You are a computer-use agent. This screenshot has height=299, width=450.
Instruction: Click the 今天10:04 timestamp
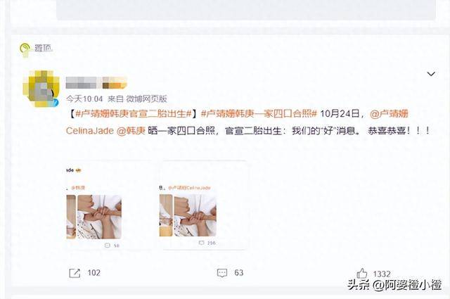84,99
